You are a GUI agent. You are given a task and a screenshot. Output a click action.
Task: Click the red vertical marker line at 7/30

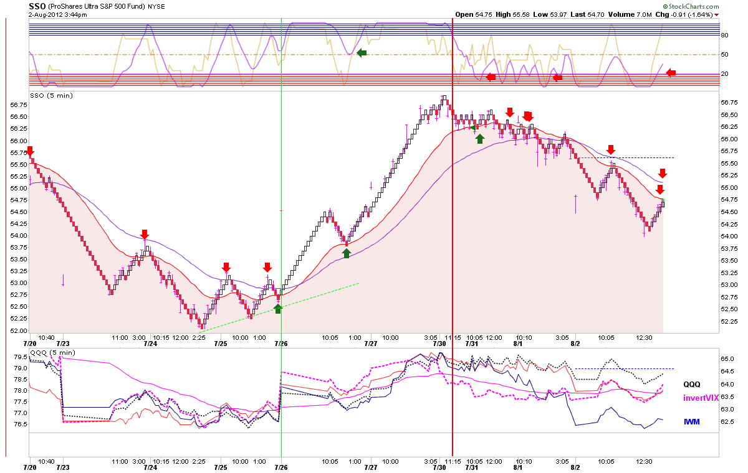[452, 236]
